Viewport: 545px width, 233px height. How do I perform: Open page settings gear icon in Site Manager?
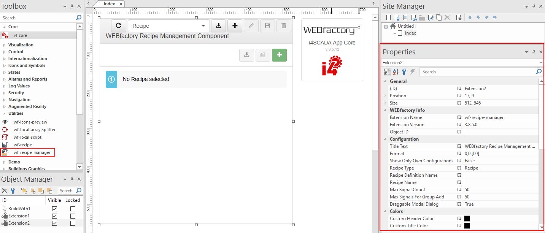coord(459,17)
